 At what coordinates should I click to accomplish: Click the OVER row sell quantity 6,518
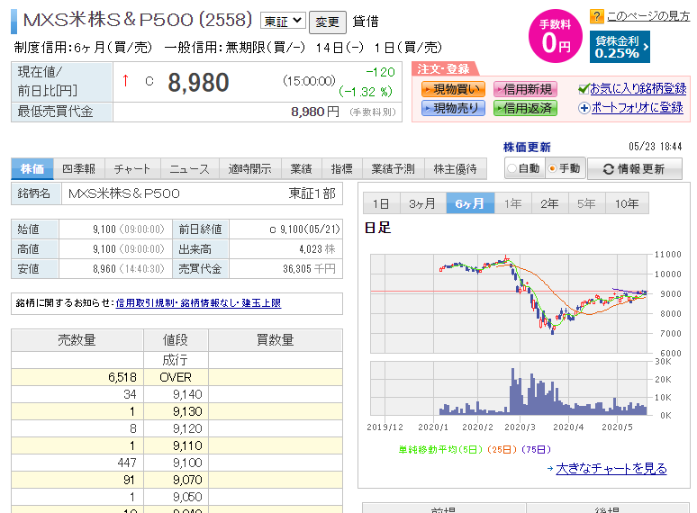(122, 377)
